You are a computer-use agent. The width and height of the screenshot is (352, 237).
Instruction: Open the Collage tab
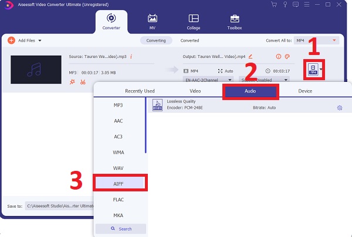tap(194, 22)
